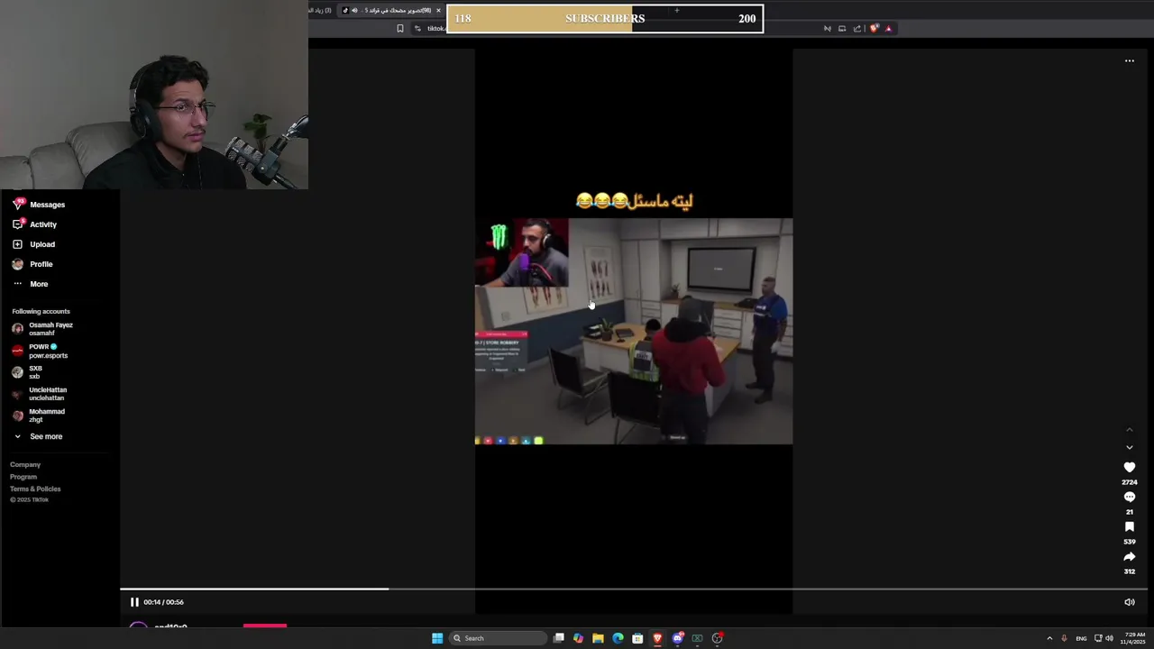Click the browser share page icon
The width and height of the screenshot is (1154, 649).
857,28
